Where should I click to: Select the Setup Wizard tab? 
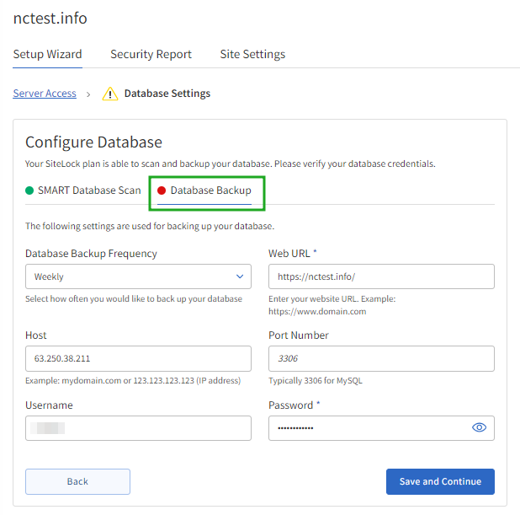47,54
